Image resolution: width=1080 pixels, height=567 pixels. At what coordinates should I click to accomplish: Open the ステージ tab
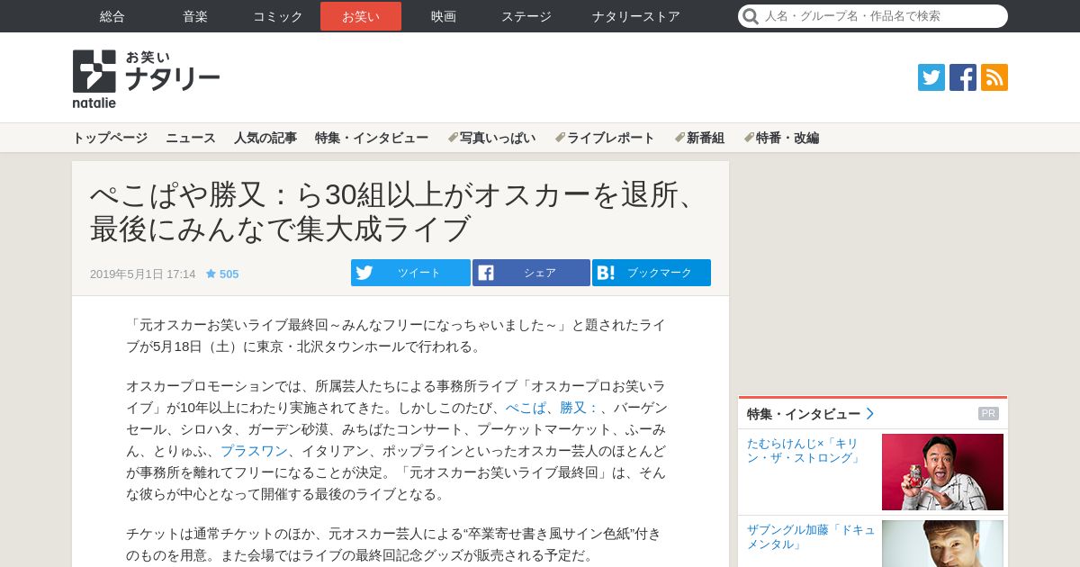click(x=526, y=16)
